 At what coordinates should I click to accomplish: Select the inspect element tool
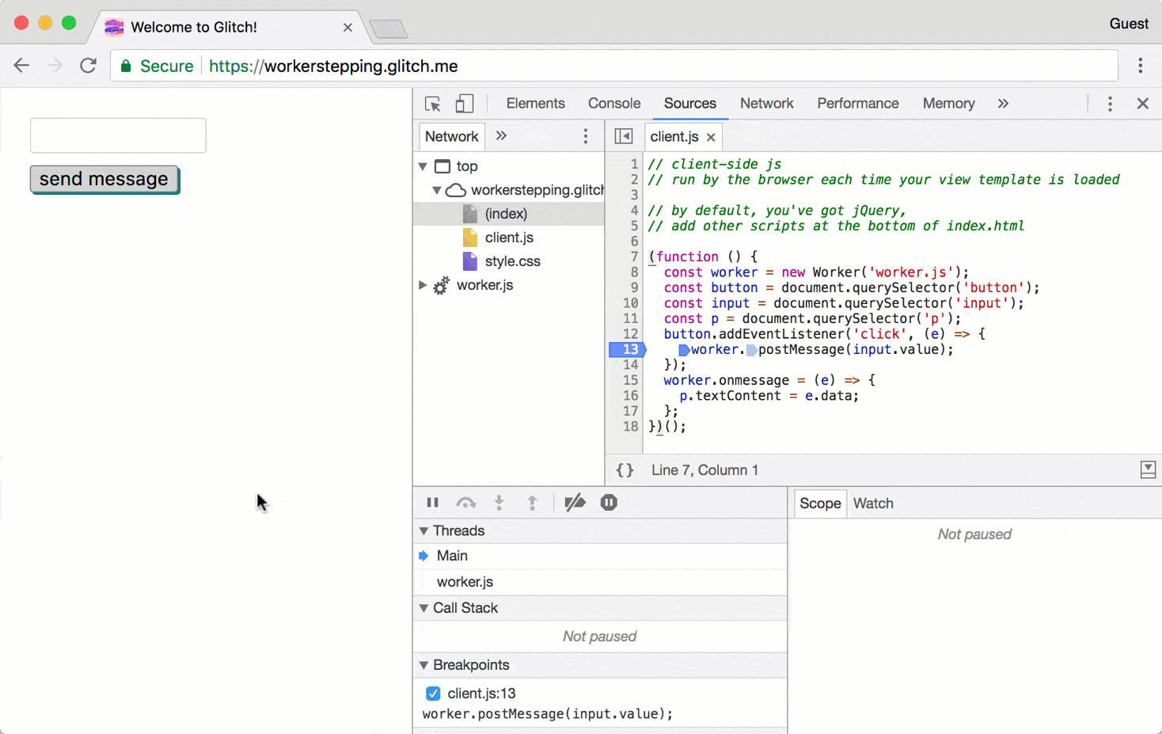(x=431, y=104)
